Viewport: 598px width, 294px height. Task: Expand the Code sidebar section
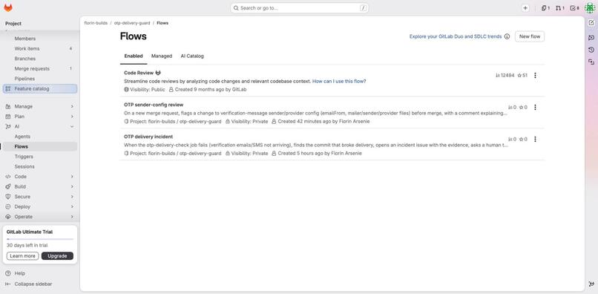pyautogui.click(x=40, y=177)
